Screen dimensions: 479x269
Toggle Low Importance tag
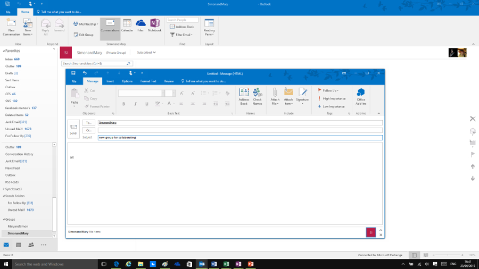pyautogui.click(x=331, y=106)
